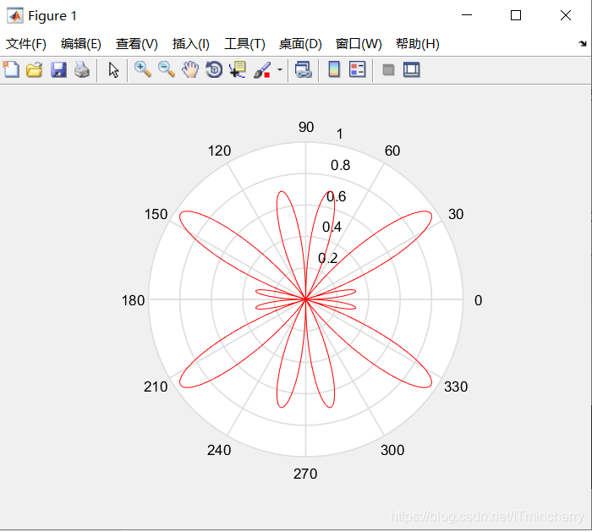The width and height of the screenshot is (592, 532).
Task: Open the 文件(F) menu
Action: coord(26,44)
